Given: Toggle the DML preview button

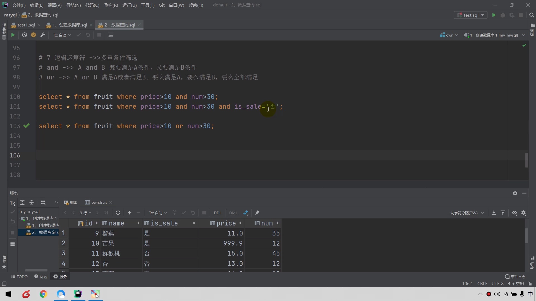Looking at the screenshot, I should pos(233,213).
